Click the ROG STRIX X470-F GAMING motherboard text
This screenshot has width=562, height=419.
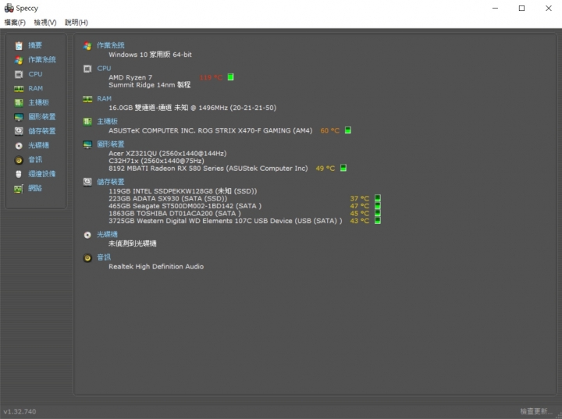211,130
